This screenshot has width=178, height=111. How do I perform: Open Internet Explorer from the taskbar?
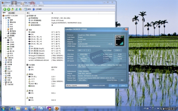tap(11, 109)
